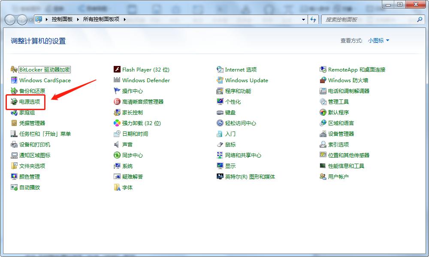Open the 操作中心 flag icon

point(117,91)
